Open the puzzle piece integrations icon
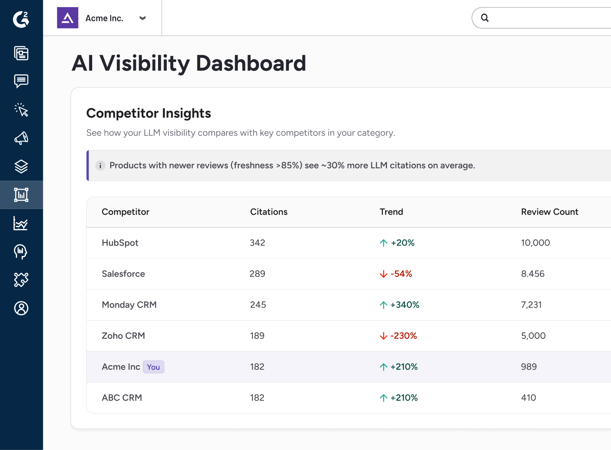Screen dimensions: 611x450 point(21,280)
